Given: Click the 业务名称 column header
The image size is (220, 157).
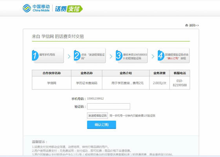Looking at the screenshot, I should 87,73.
